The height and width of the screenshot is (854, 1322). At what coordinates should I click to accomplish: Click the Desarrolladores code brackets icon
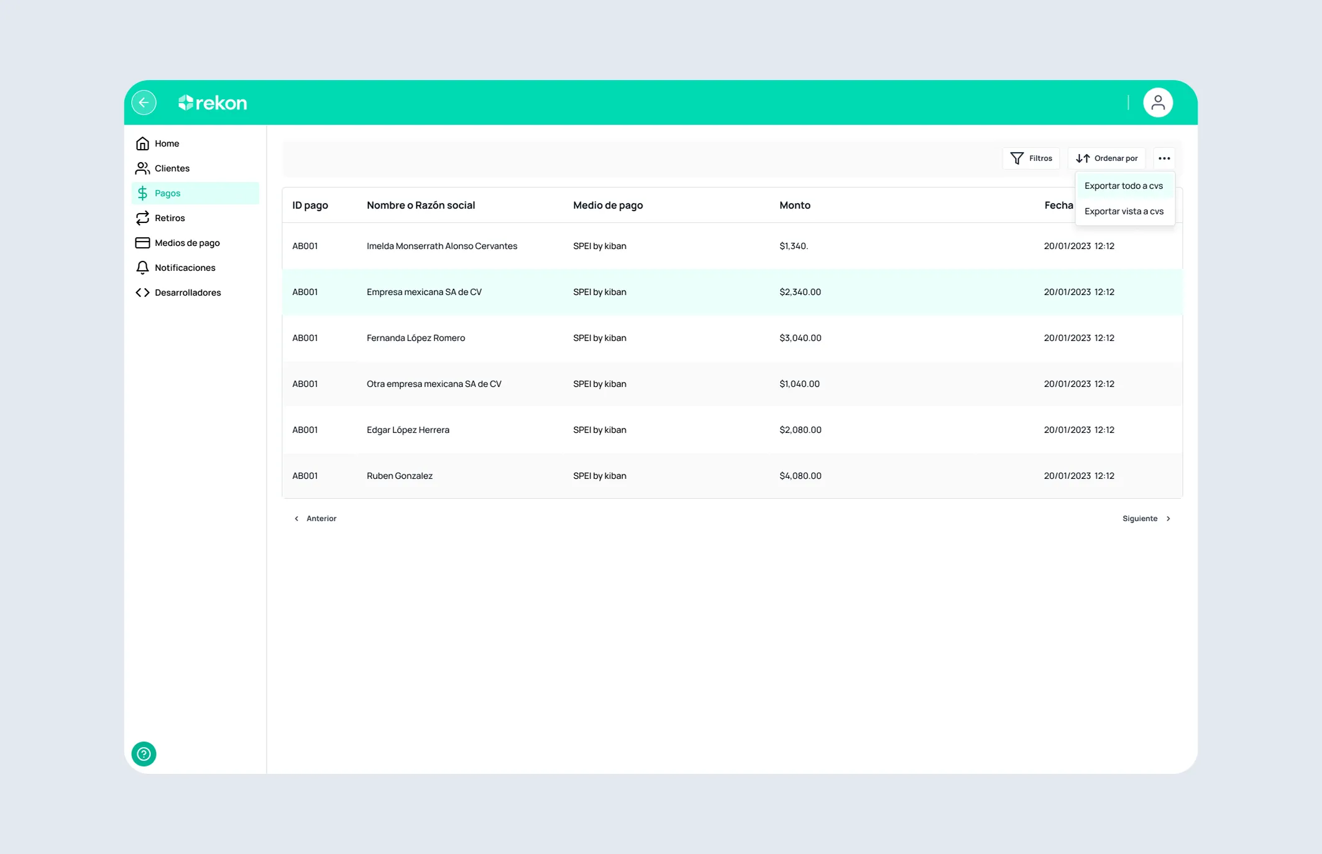[x=142, y=293]
